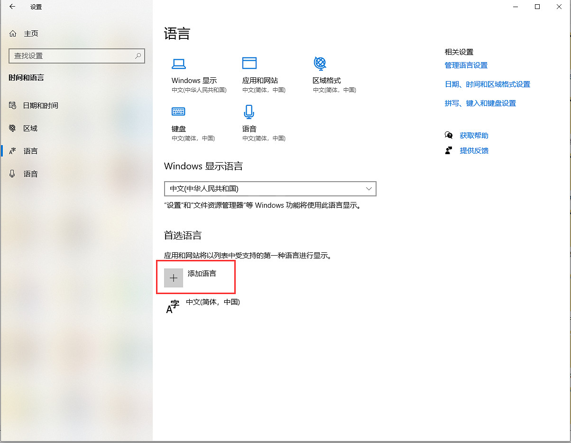Open the 语音 microphone icon tile

[x=249, y=112]
